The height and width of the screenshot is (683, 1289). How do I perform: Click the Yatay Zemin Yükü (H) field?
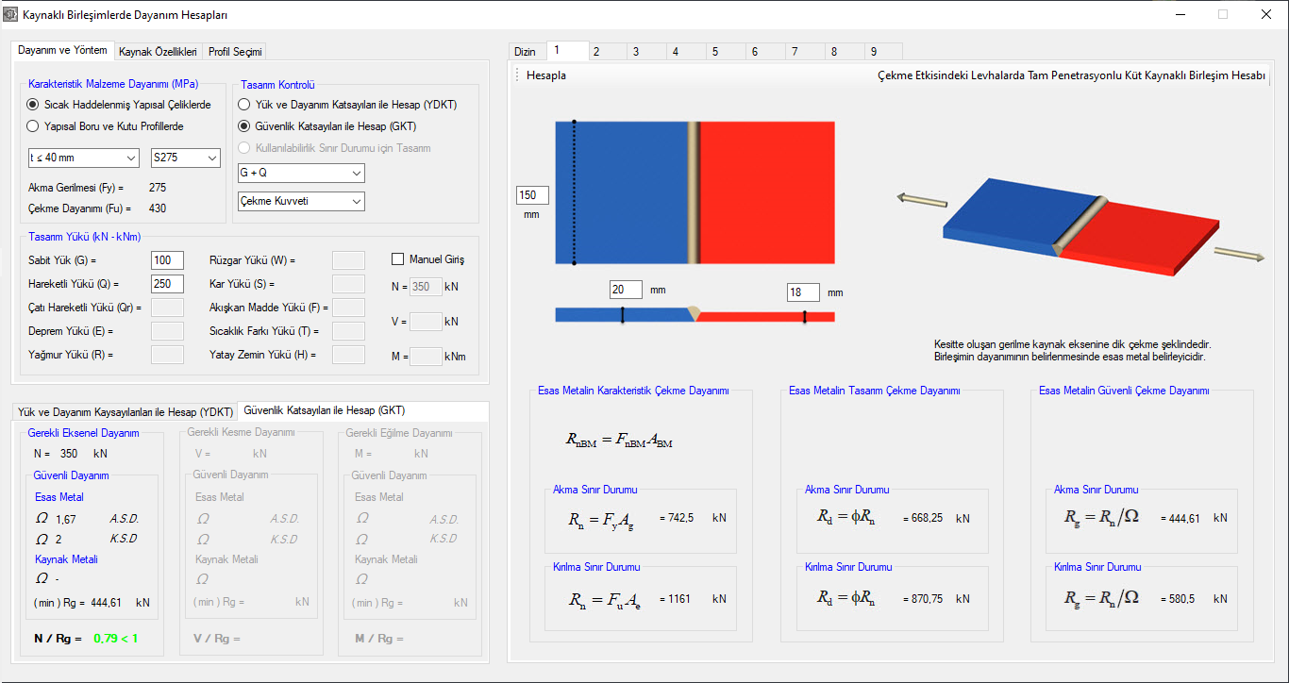[x=349, y=355]
